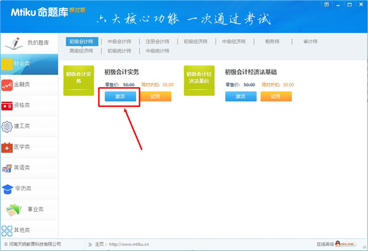Open the 资格类 red card icon
Screen dimensions: 368x251
point(7,106)
